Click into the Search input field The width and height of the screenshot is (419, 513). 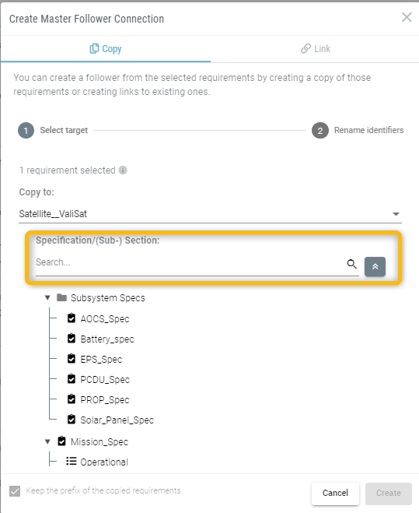click(190, 262)
